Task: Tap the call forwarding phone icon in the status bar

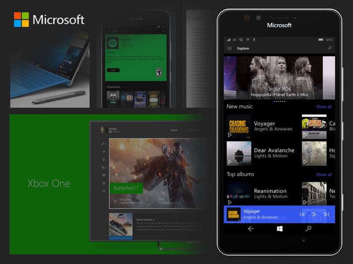Action: click(241, 40)
